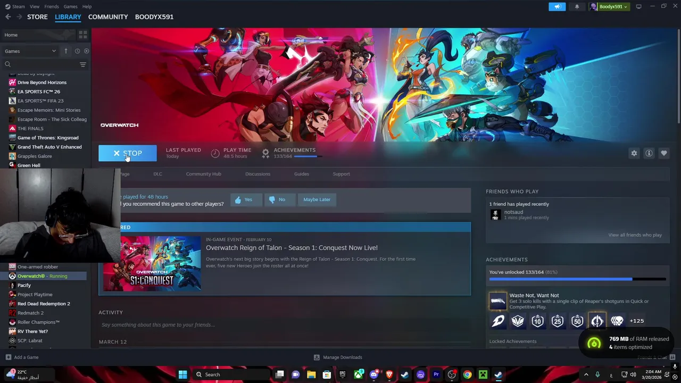681x383 pixels.
Task: Choose Maybe Later for the review prompt
Action: [317, 199]
